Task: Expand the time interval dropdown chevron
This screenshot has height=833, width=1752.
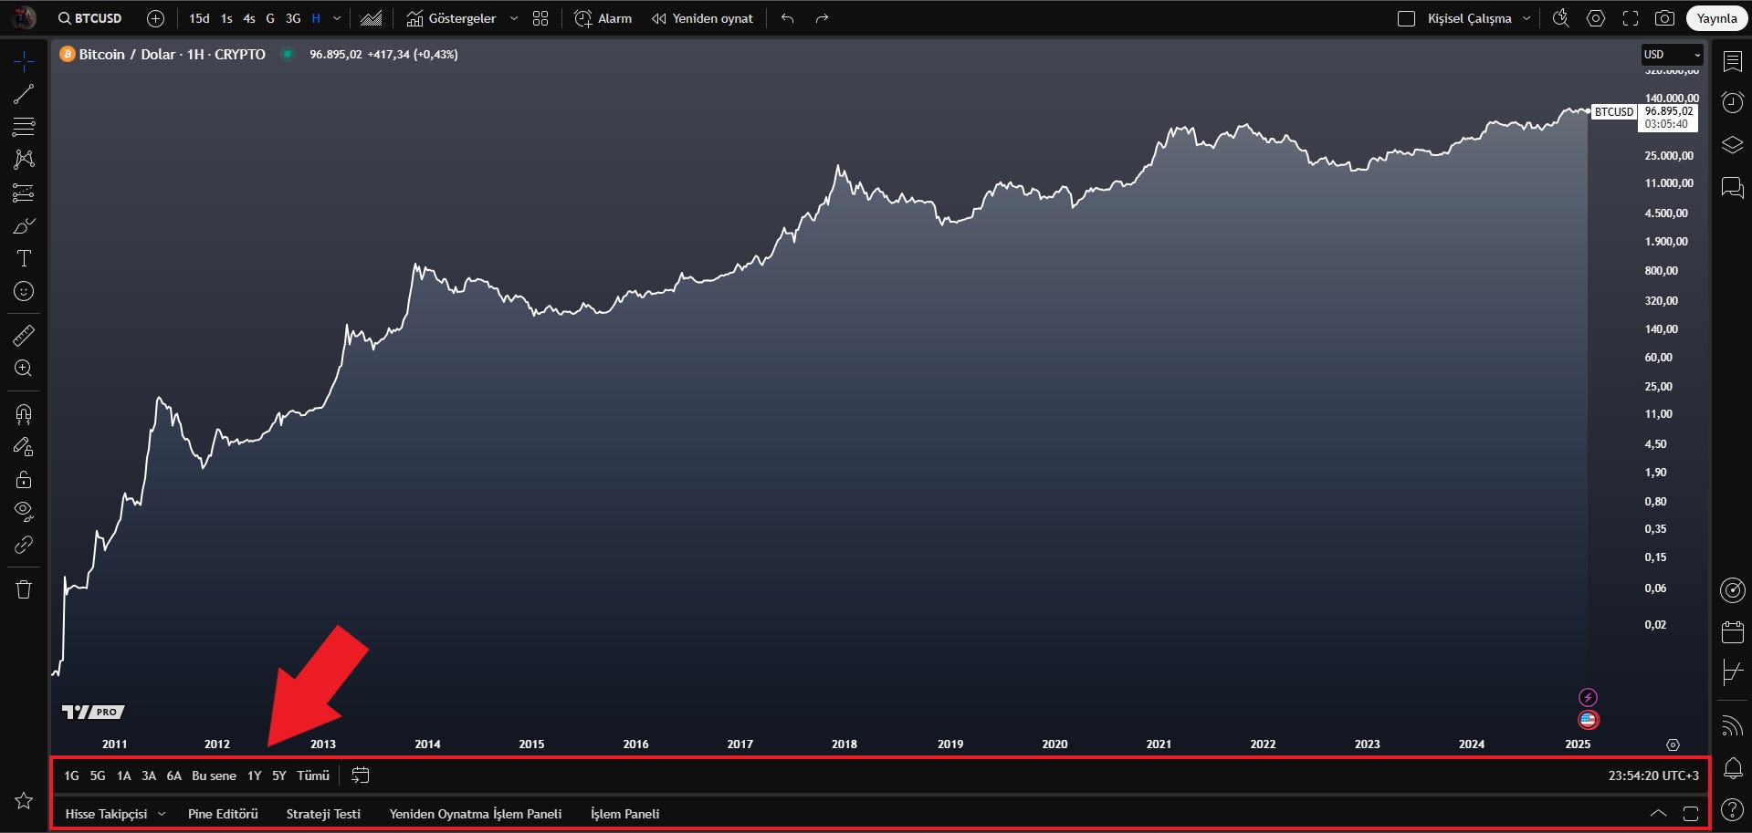Action: click(x=337, y=18)
